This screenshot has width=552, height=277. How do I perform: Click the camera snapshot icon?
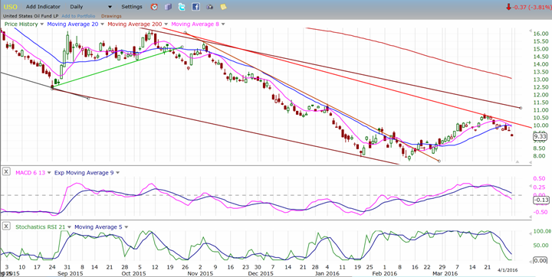209,7
